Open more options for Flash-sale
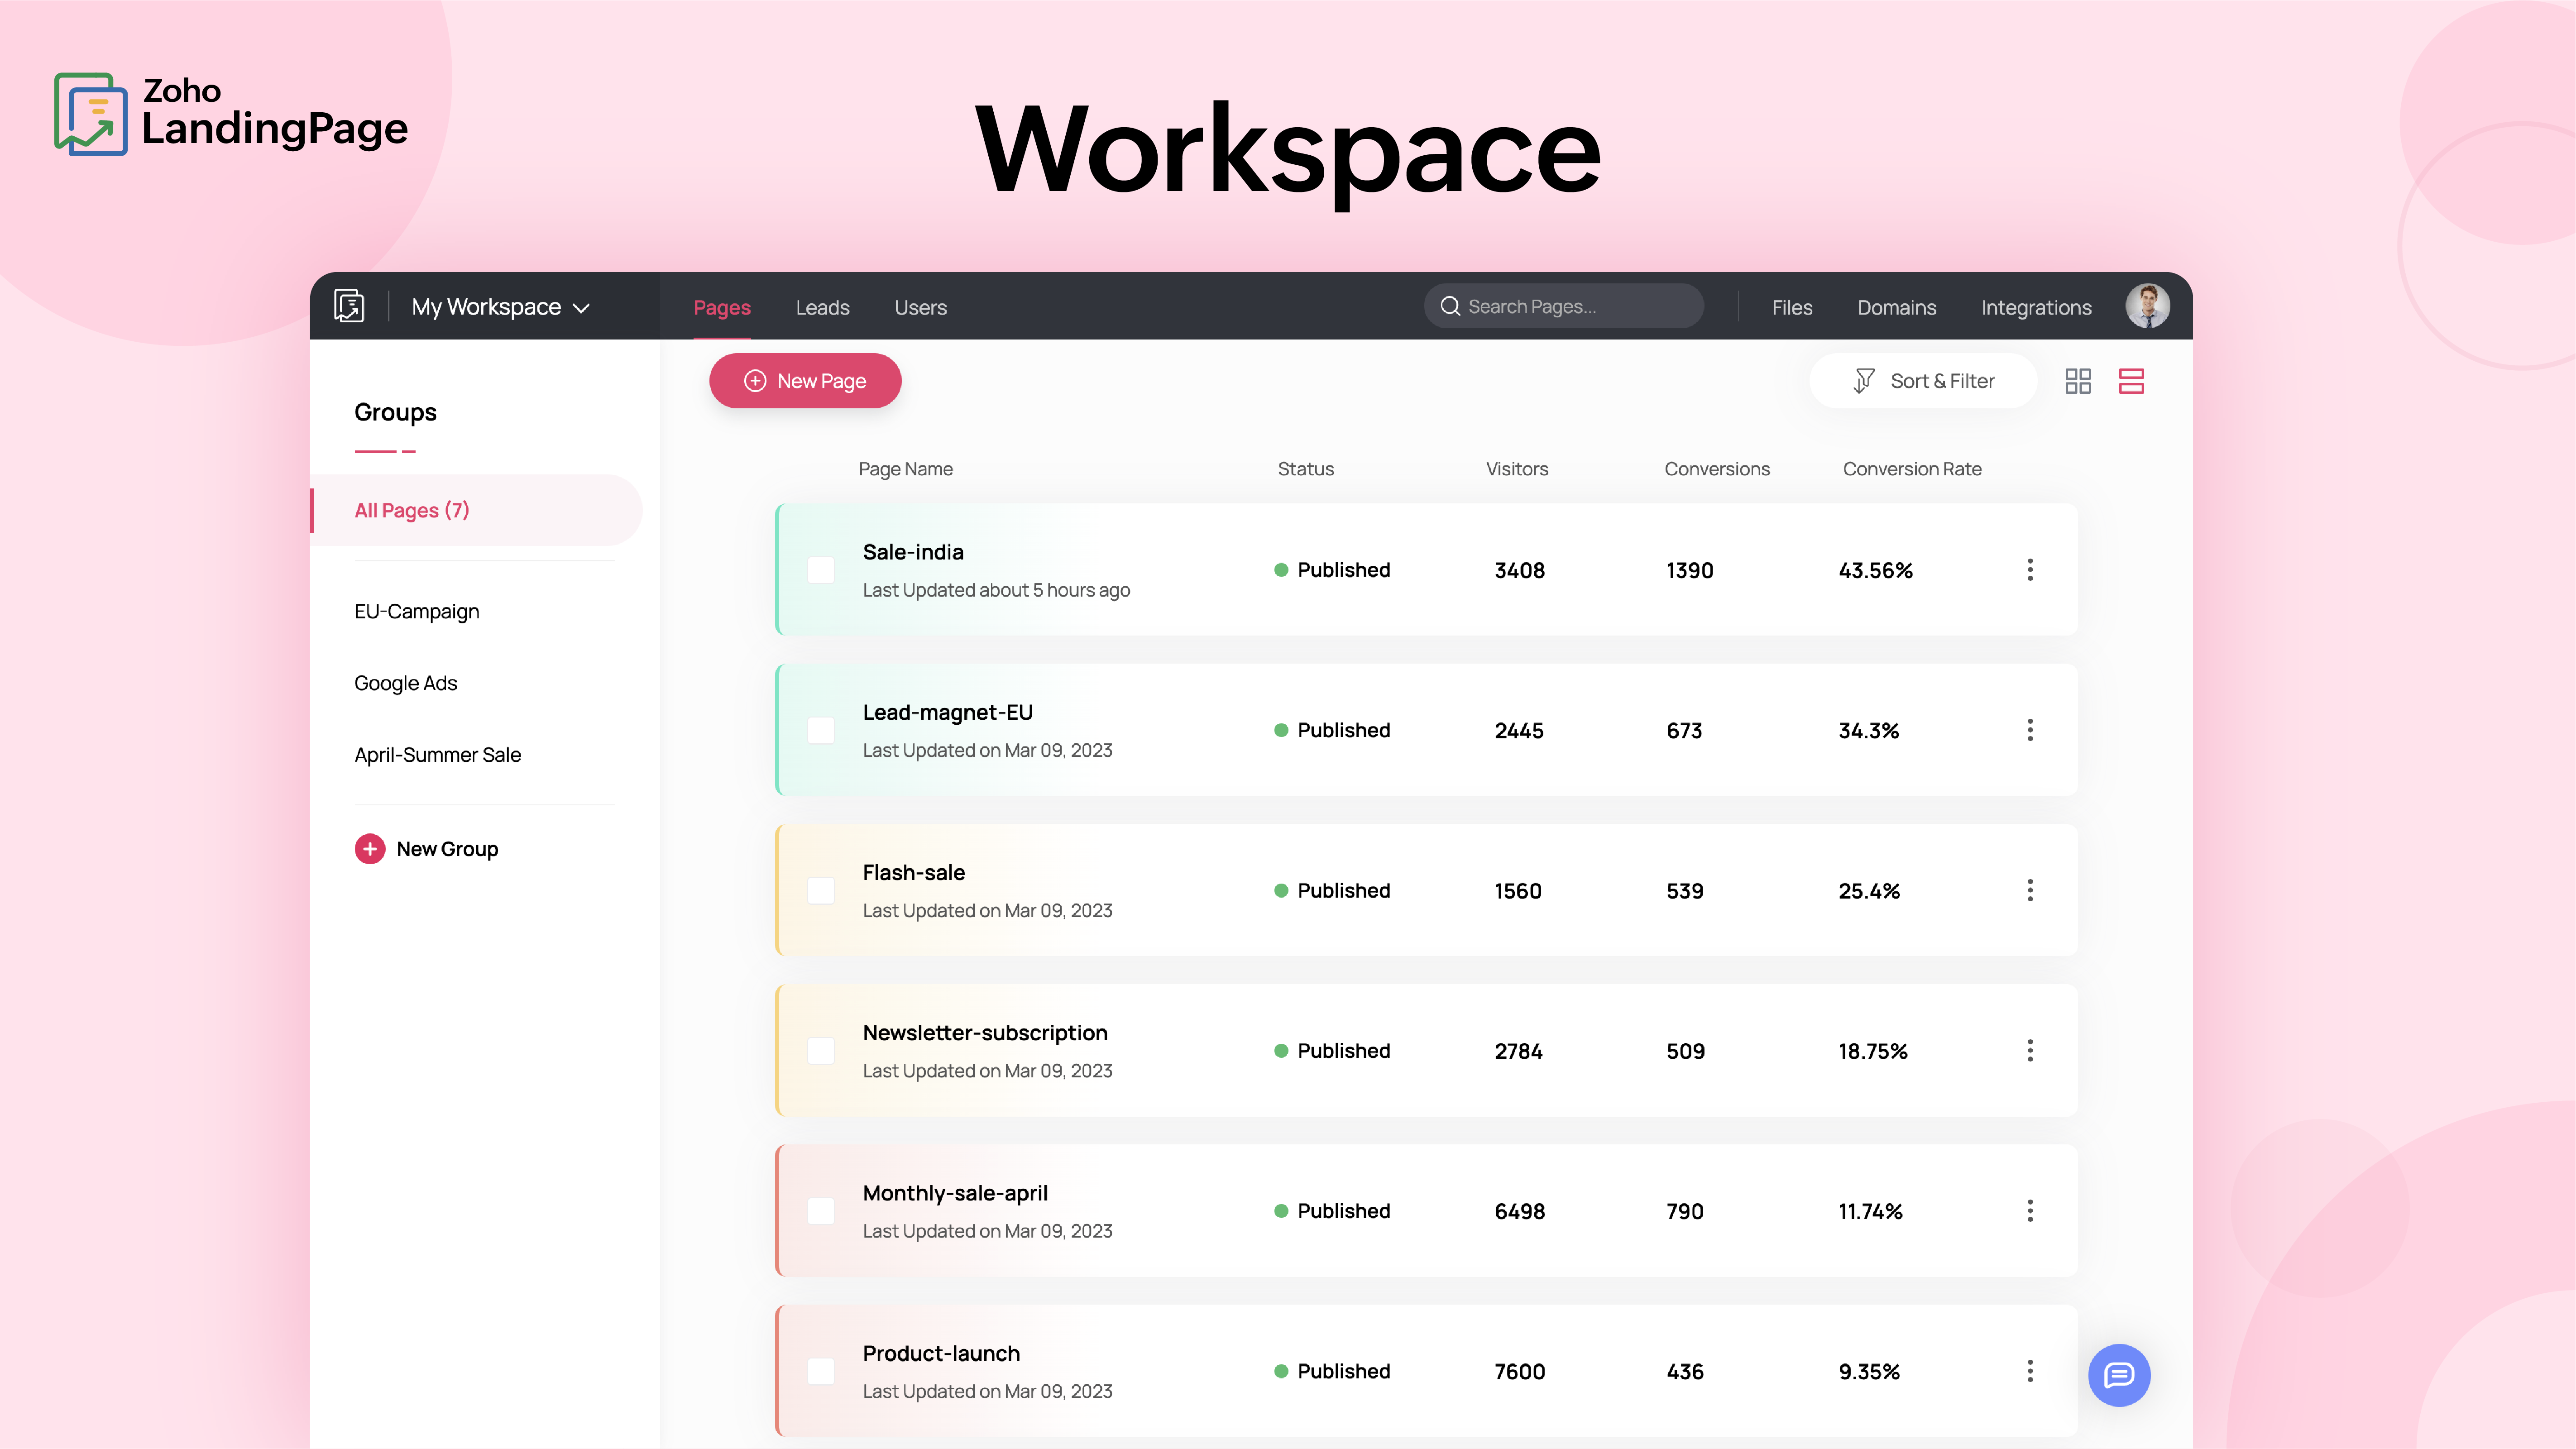This screenshot has height=1449, width=2576. click(2030, 890)
